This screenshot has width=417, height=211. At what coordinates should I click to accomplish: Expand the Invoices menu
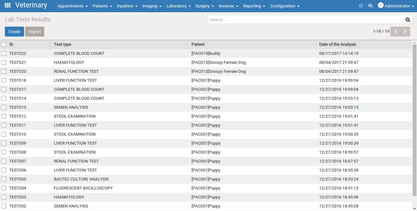pyautogui.click(x=228, y=6)
